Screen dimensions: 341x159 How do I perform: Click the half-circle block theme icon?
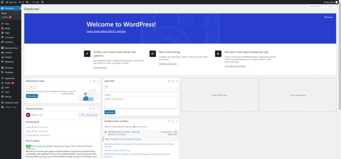[x=218, y=54]
